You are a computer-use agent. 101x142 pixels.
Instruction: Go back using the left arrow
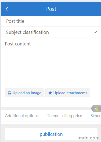point(7,9)
